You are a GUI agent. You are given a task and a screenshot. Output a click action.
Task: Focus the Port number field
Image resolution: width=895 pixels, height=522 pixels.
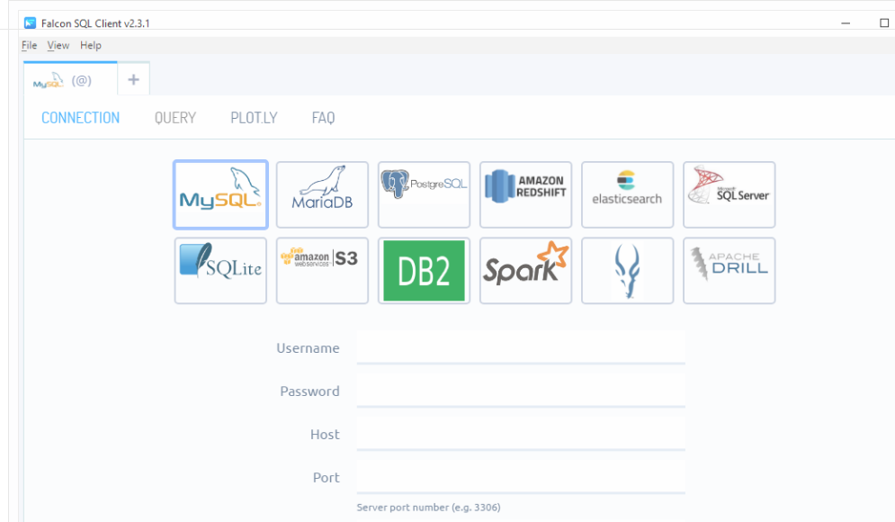pos(521,478)
